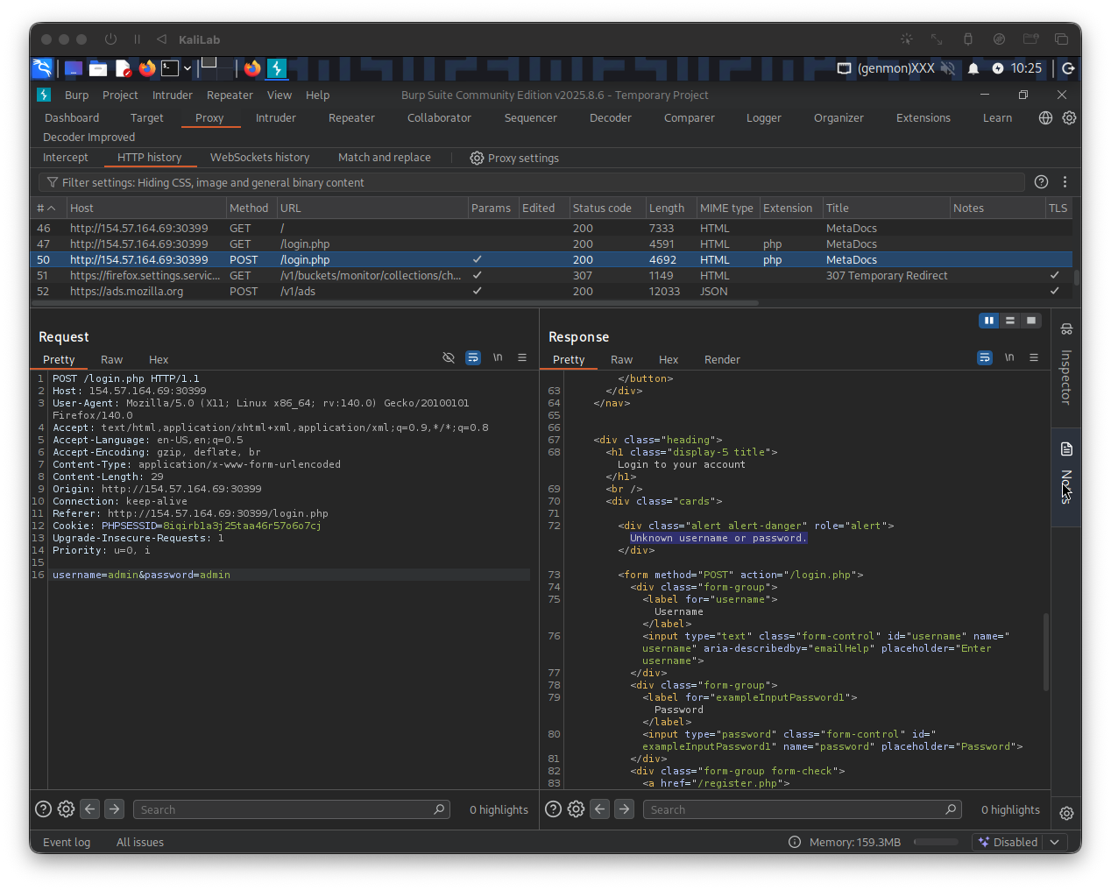The height and width of the screenshot is (890, 1111).
Task: Click the Memory usage progress bar
Action: (936, 842)
